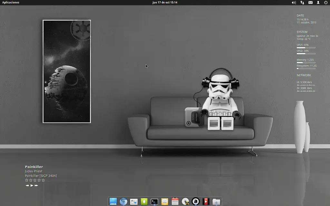Open the user accounts indicator
Viewport: 330px width, 206px height.
pyautogui.click(x=318, y=3)
